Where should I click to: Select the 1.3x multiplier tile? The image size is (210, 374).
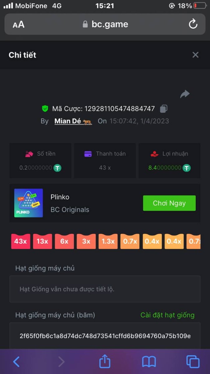[x=108, y=241]
